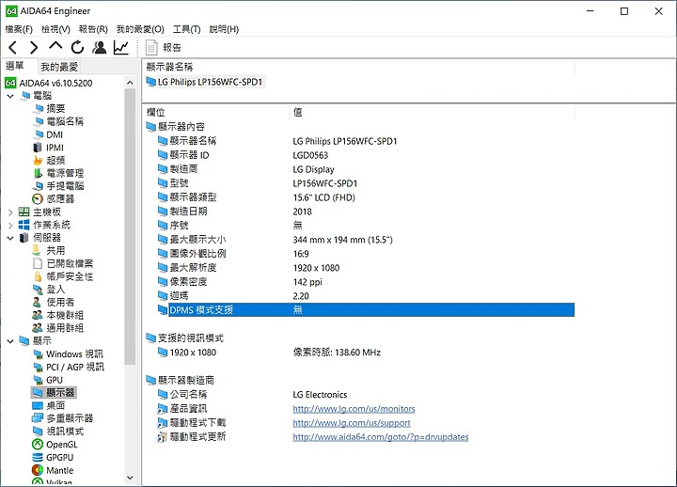Open the 報告(R) menu
The height and width of the screenshot is (487, 677).
click(93, 29)
